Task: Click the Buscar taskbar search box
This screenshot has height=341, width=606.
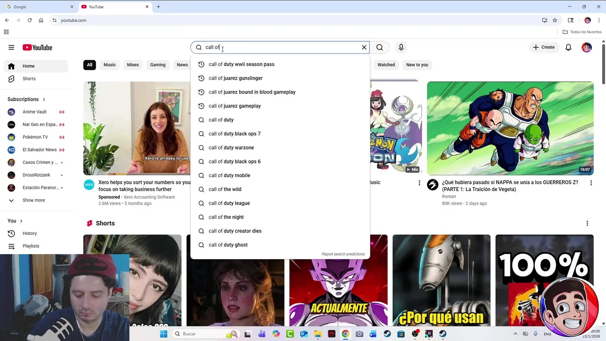Action: pyautogui.click(x=205, y=334)
